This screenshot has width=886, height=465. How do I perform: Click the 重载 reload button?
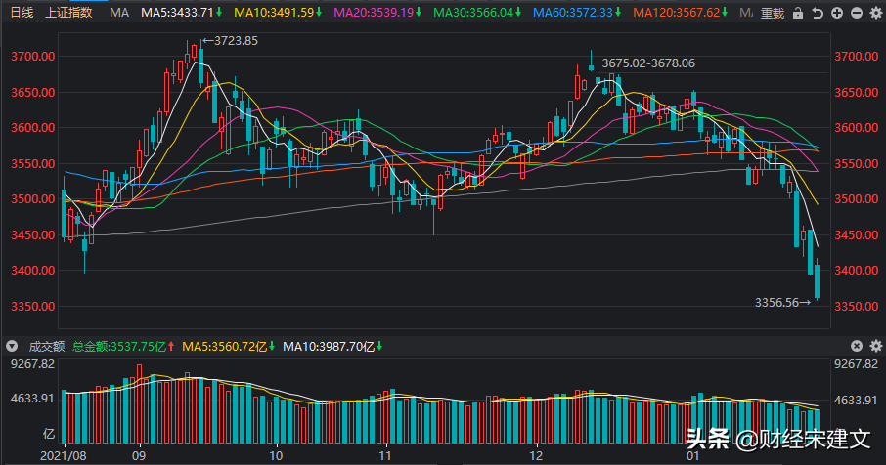[x=773, y=14]
